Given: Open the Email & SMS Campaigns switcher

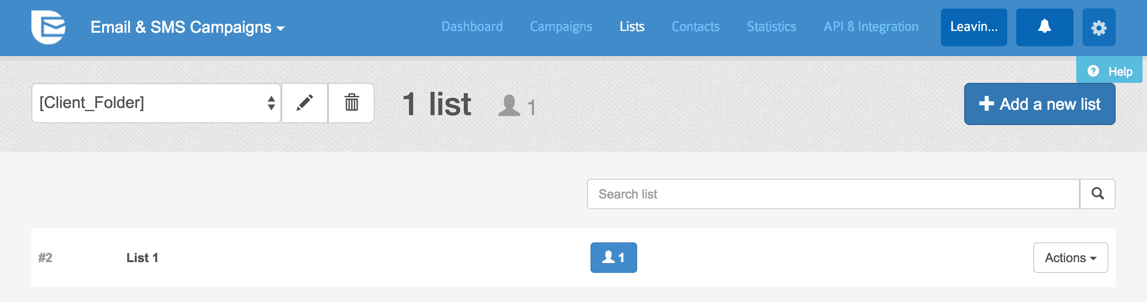Looking at the screenshot, I should pyautogui.click(x=187, y=27).
